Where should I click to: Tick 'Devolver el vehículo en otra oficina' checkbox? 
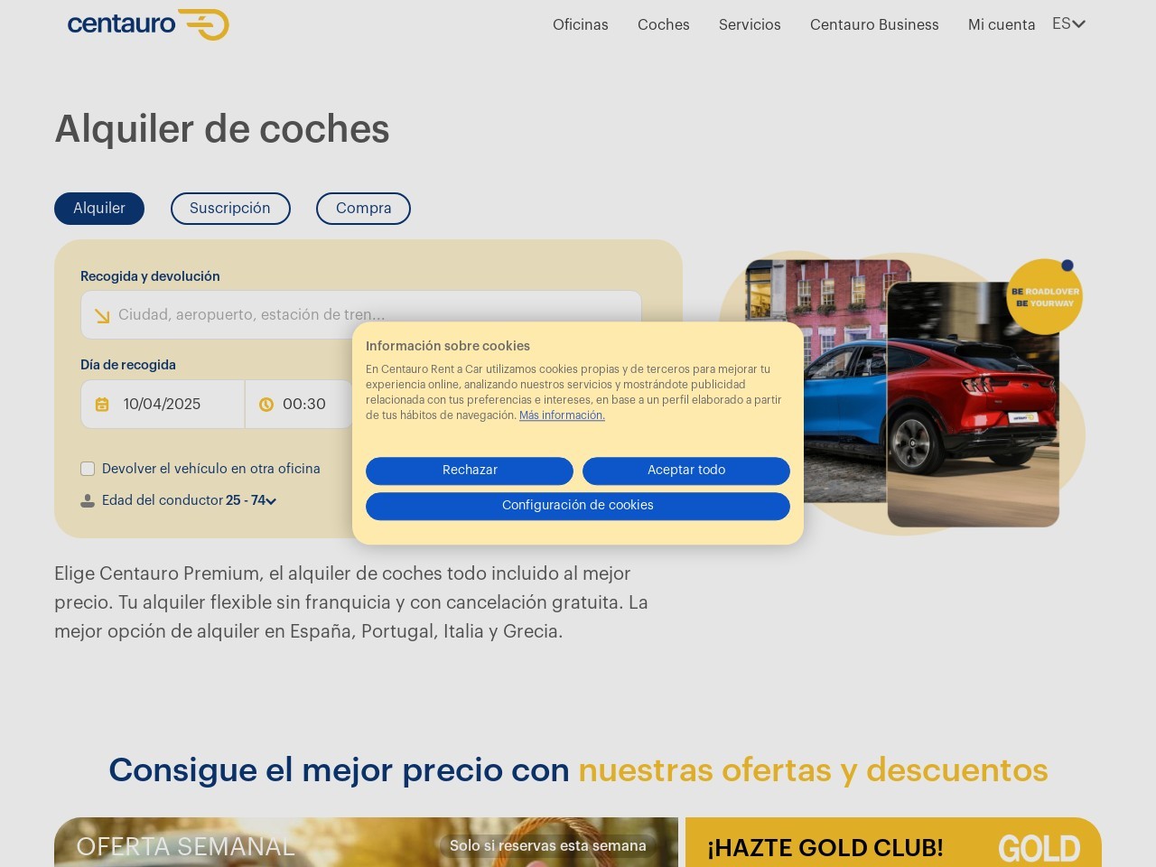[x=88, y=469]
